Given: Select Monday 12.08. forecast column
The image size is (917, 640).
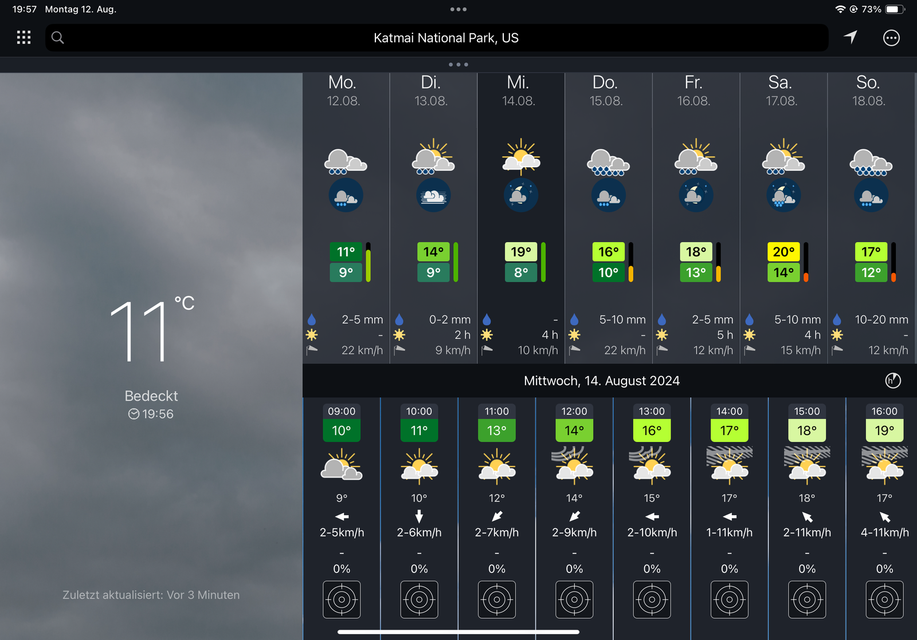Looking at the screenshot, I should pos(346,218).
